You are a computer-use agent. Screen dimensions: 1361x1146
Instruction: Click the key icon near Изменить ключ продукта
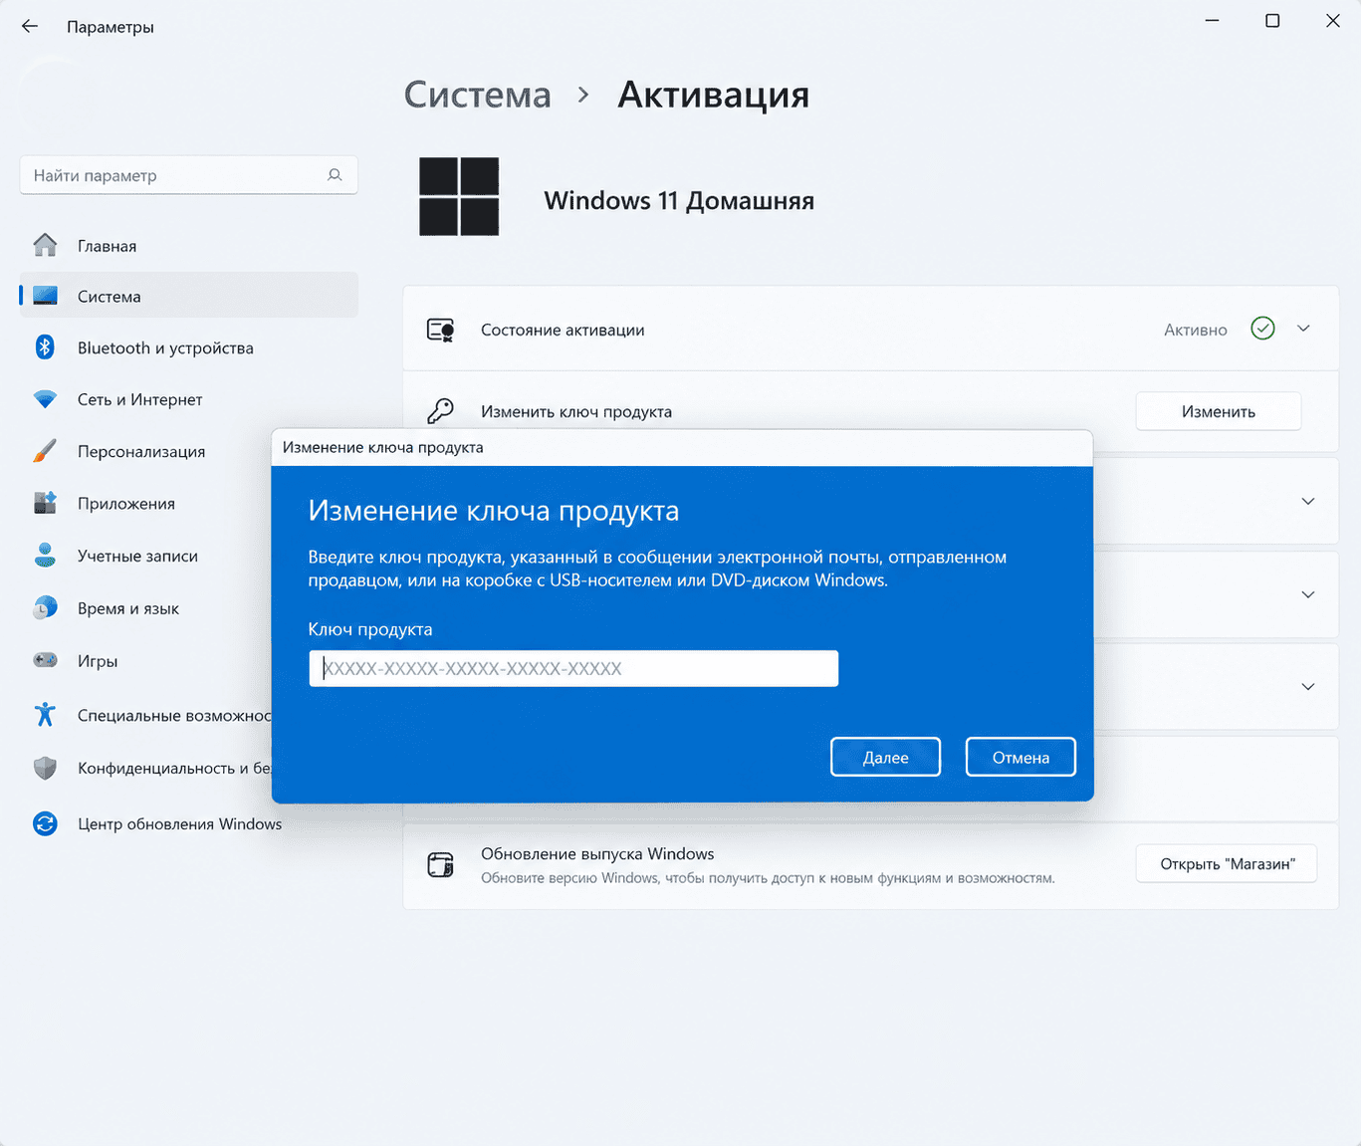pyautogui.click(x=440, y=410)
